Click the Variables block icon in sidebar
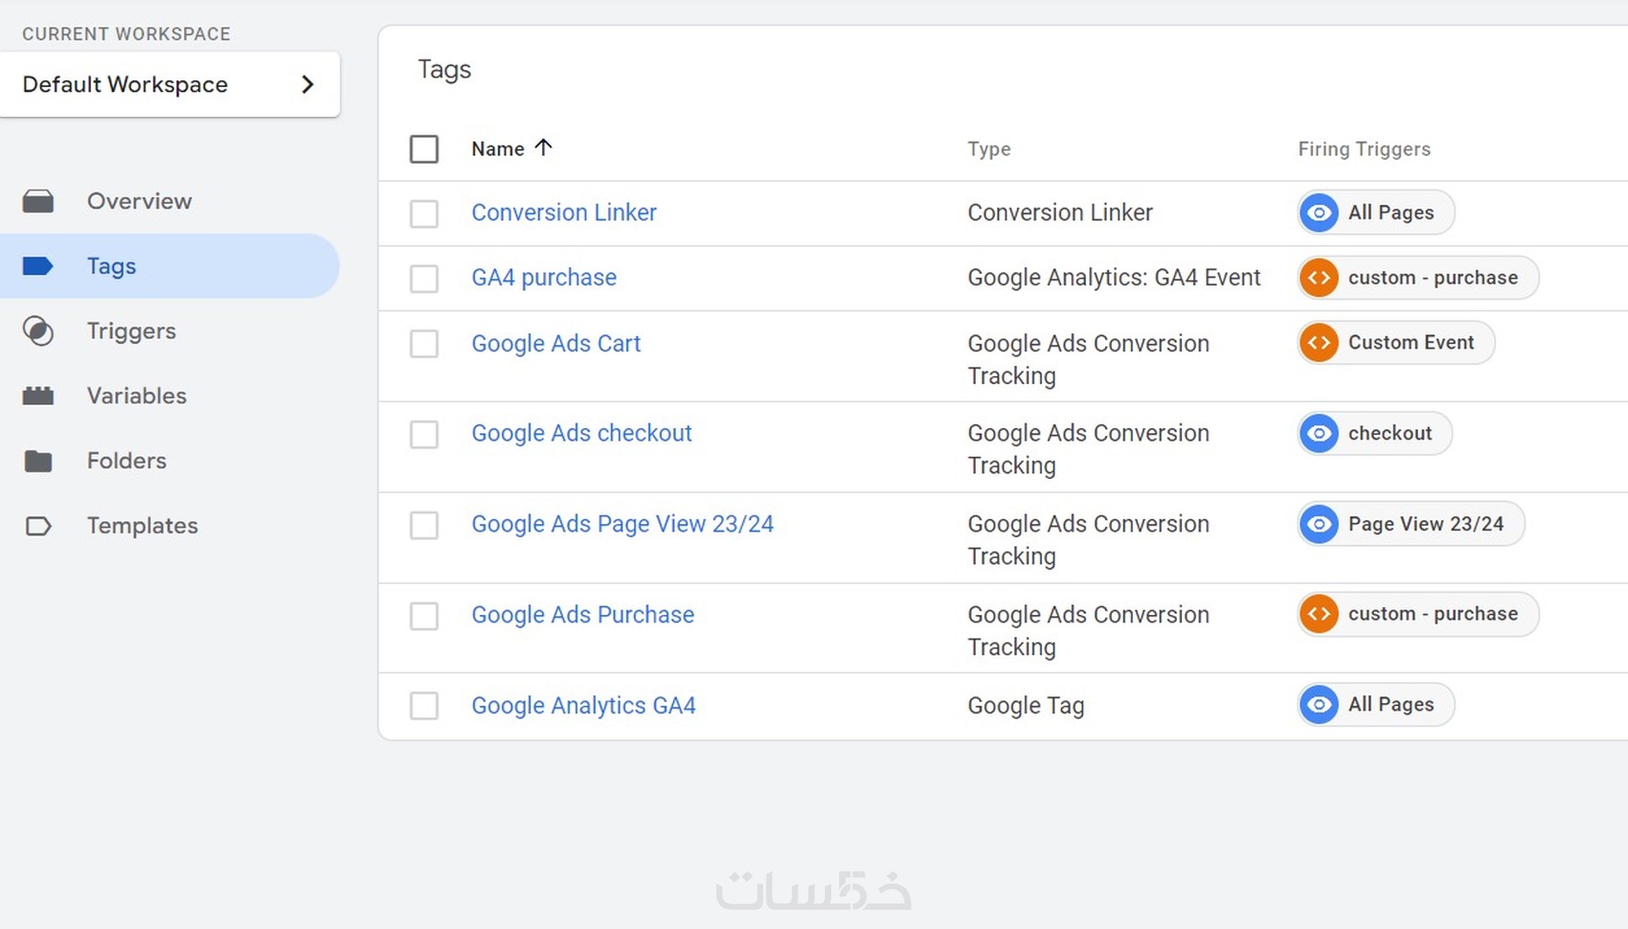 pyautogui.click(x=38, y=396)
